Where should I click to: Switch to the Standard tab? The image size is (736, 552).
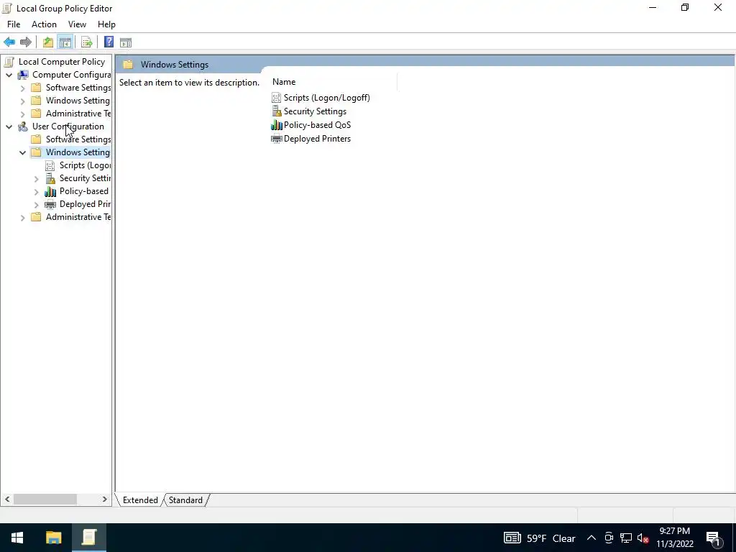tap(186, 500)
